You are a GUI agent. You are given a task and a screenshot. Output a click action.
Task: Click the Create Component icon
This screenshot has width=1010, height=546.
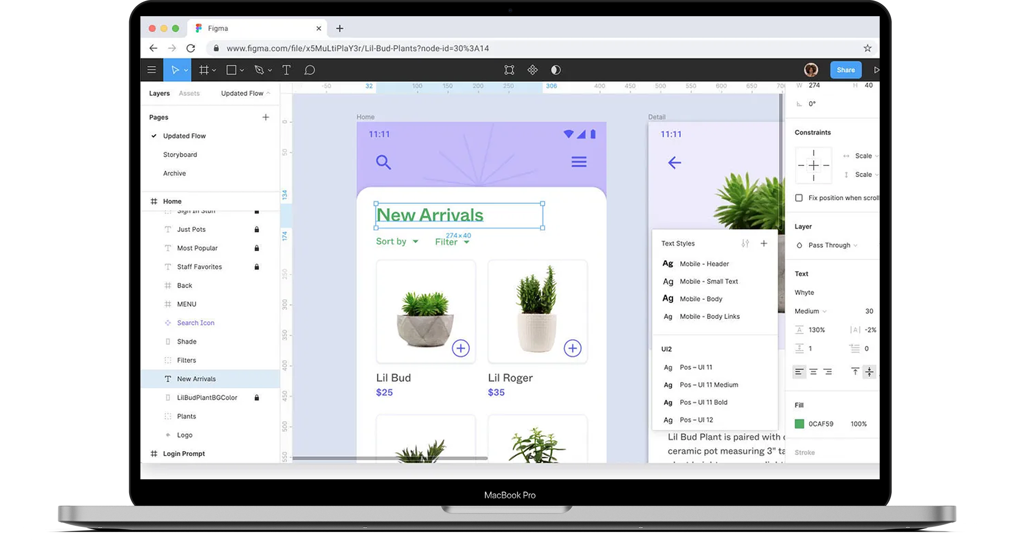click(532, 70)
